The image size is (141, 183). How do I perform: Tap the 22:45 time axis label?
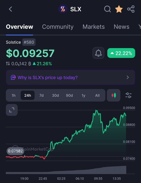pos(43,179)
